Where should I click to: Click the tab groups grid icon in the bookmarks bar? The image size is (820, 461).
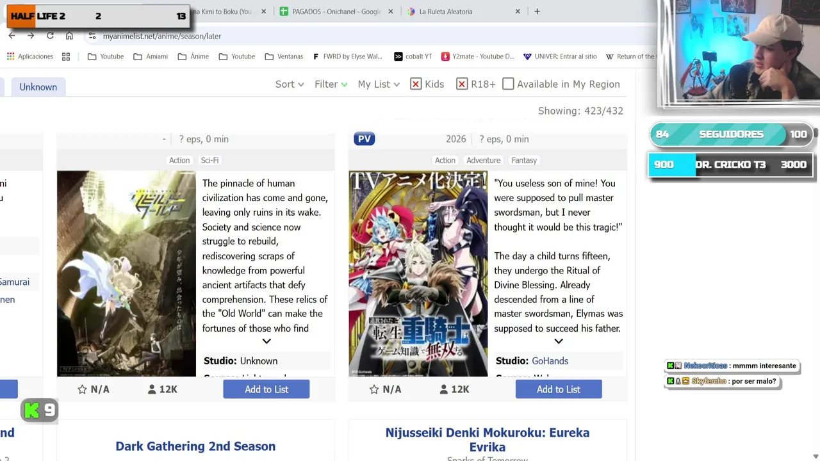(x=66, y=56)
